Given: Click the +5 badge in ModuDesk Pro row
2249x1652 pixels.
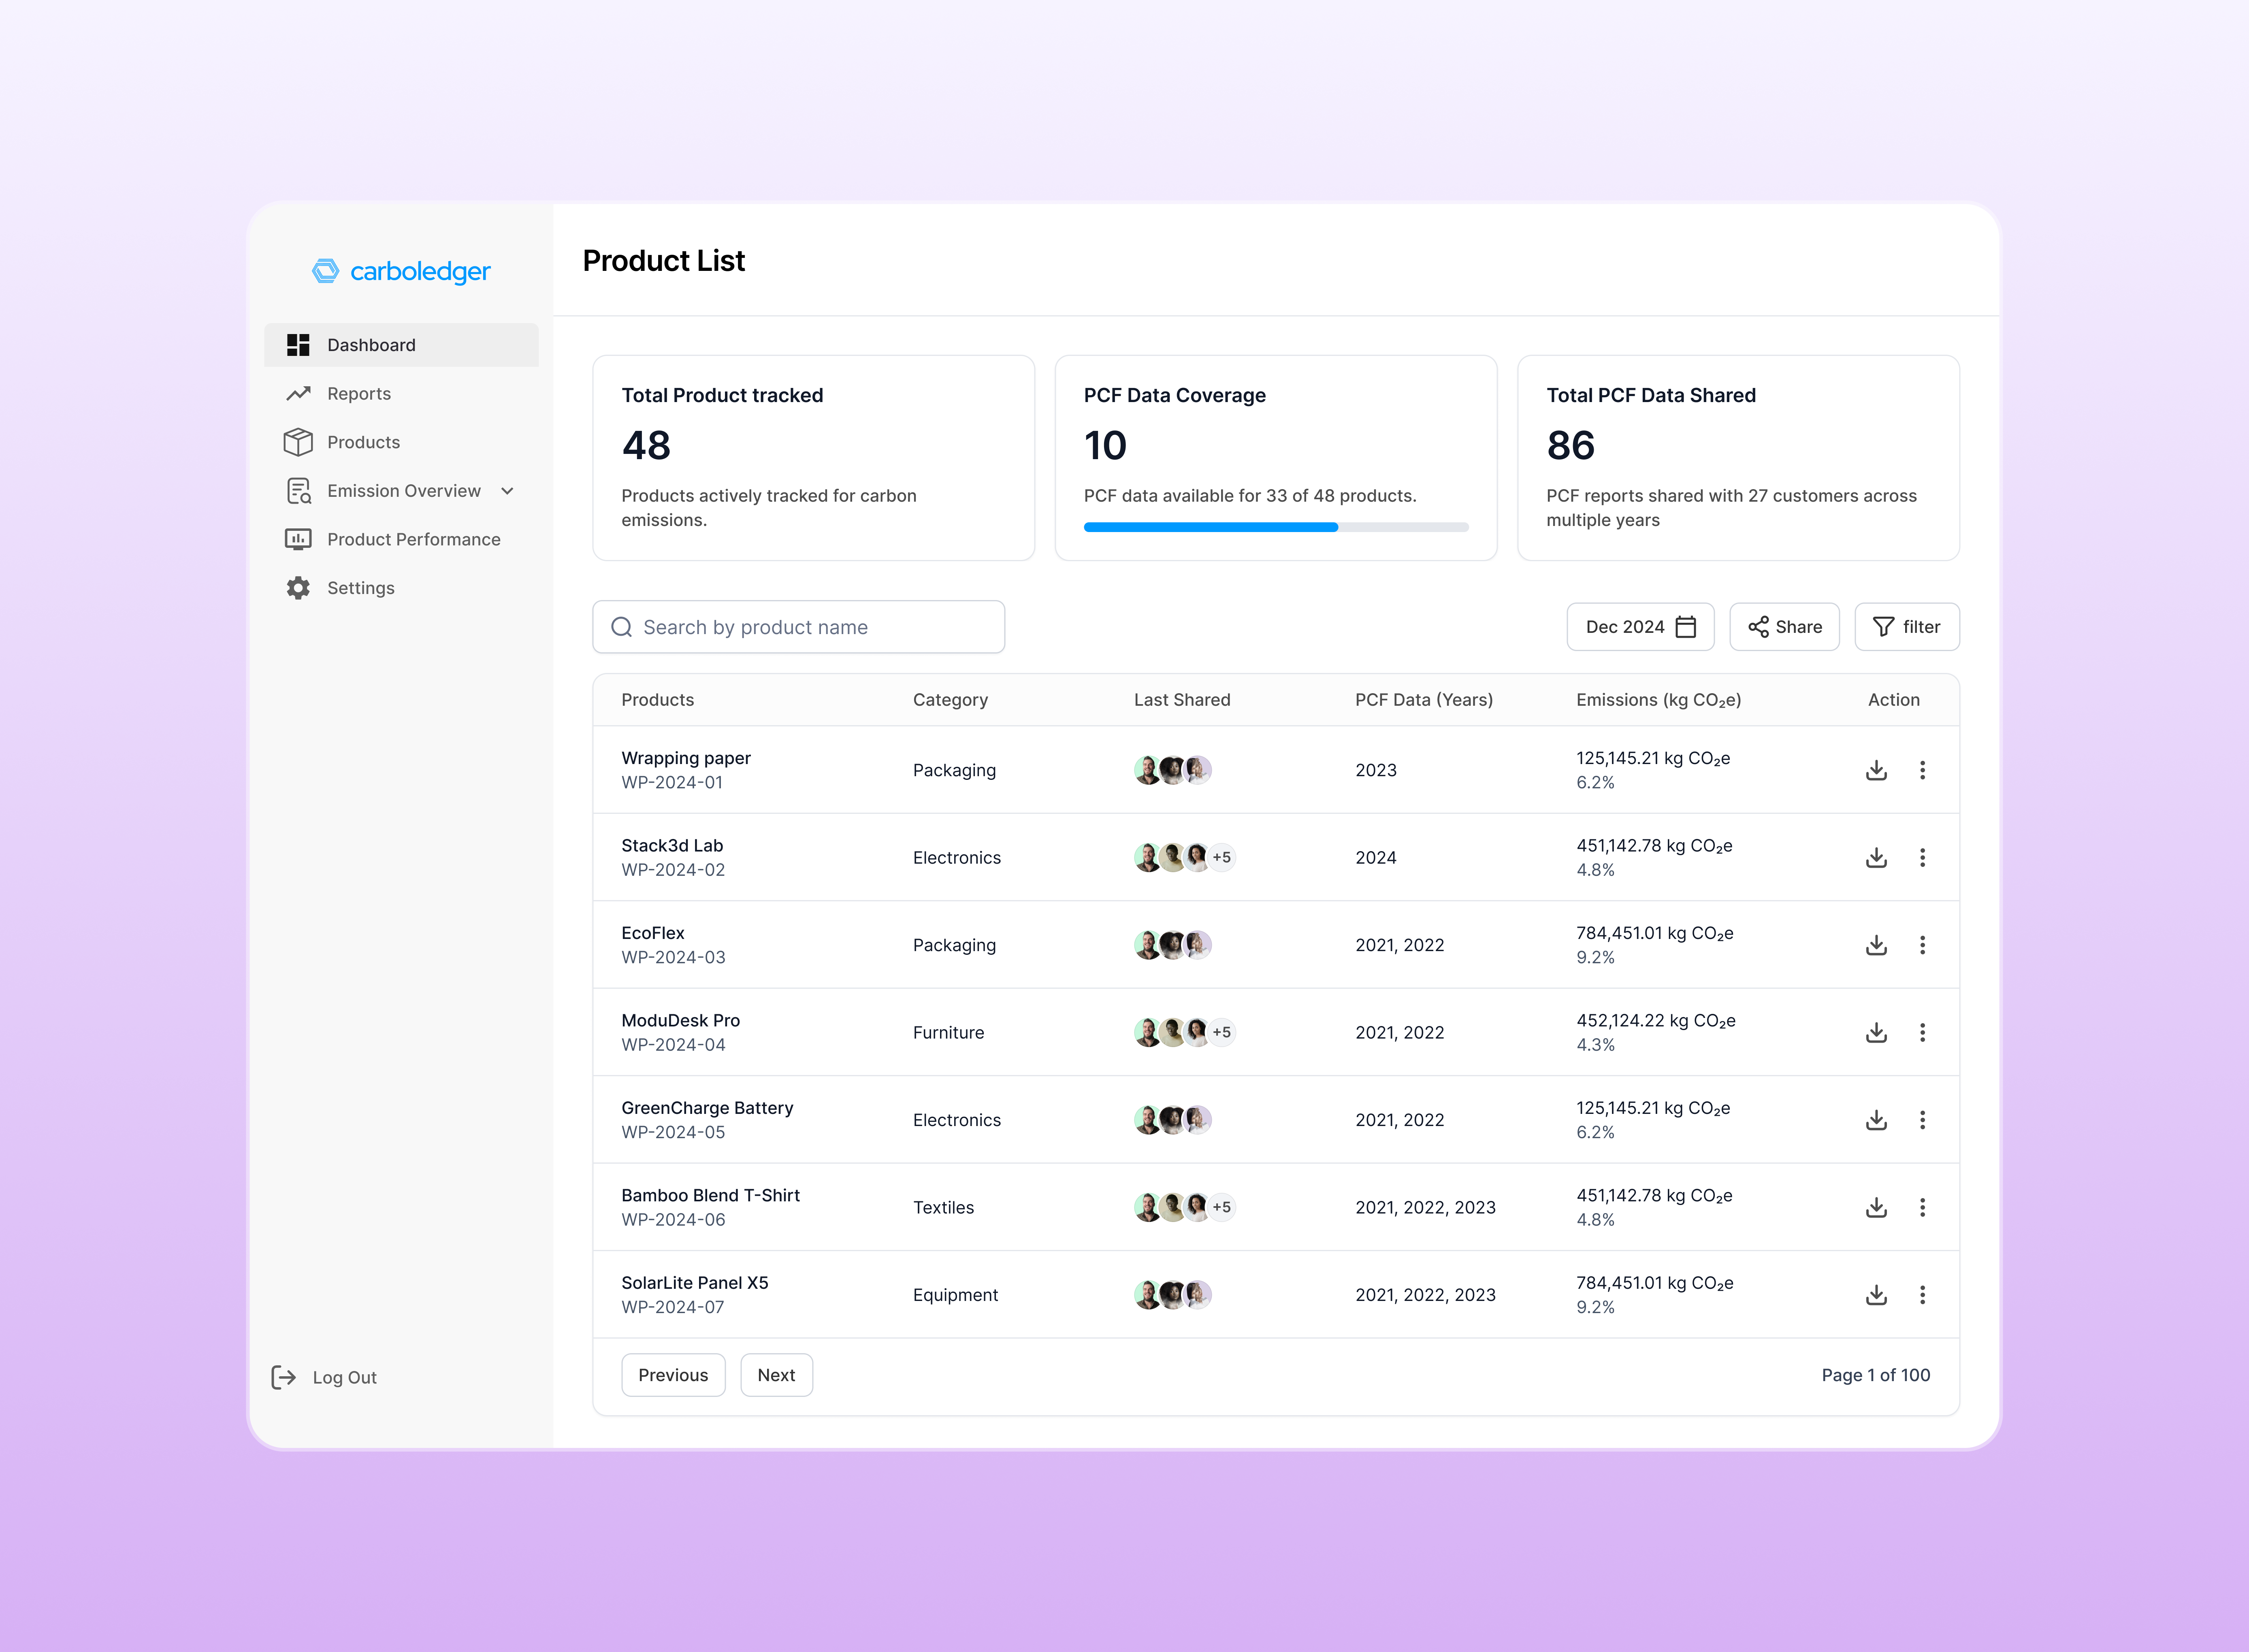Looking at the screenshot, I should tap(1221, 1032).
